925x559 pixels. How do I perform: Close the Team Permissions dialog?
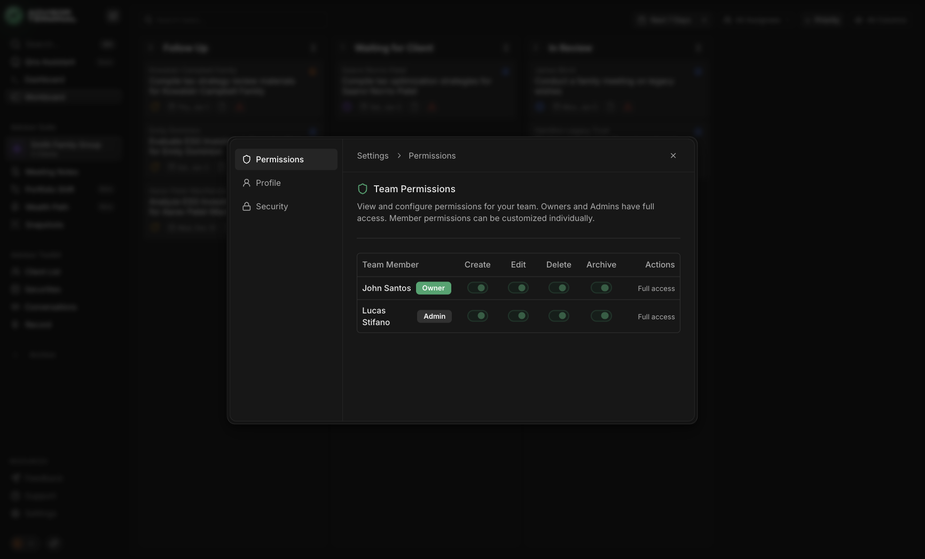pyautogui.click(x=673, y=156)
